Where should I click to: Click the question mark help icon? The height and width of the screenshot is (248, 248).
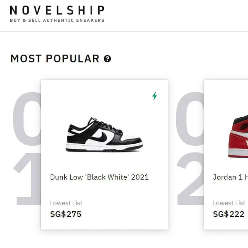(x=107, y=59)
